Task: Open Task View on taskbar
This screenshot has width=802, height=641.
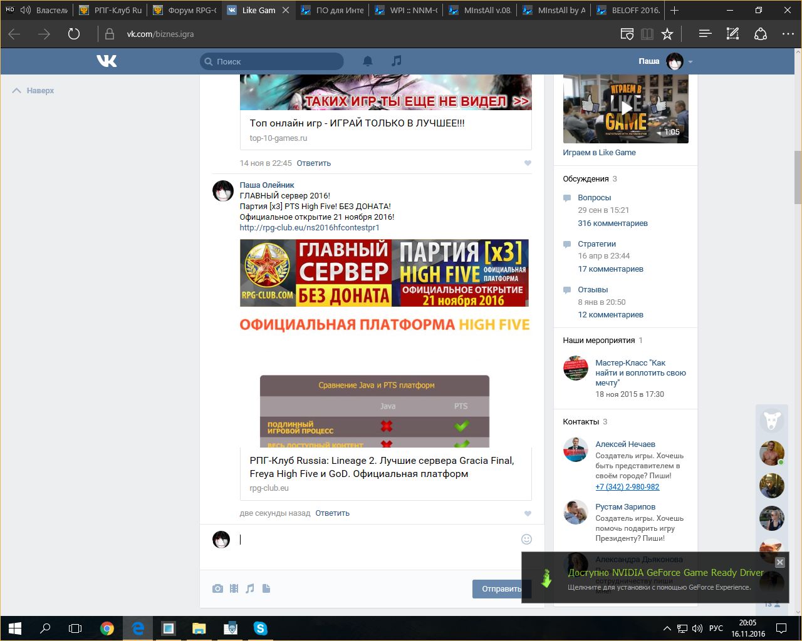Action: point(75,628)
